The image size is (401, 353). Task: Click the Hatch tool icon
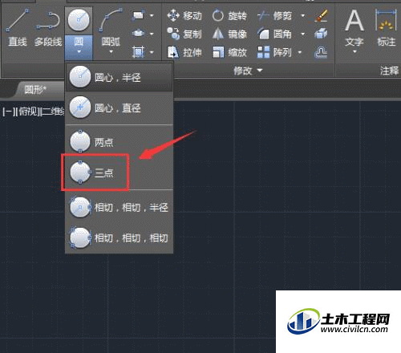[138, 51]
